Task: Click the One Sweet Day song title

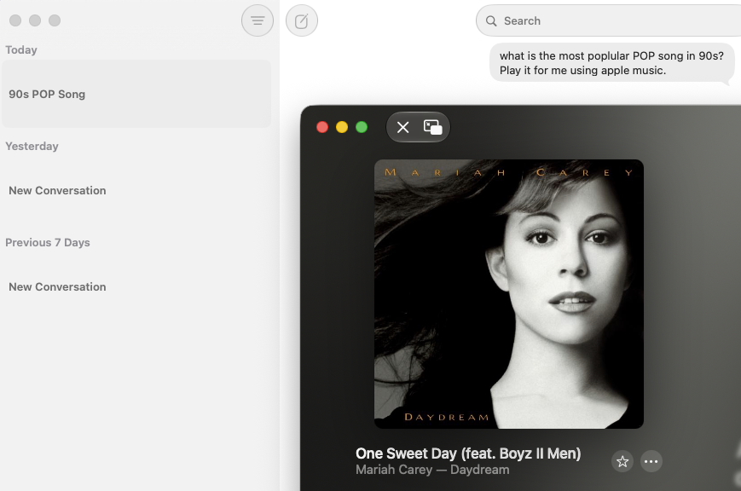Action: (x=468, y=453)
